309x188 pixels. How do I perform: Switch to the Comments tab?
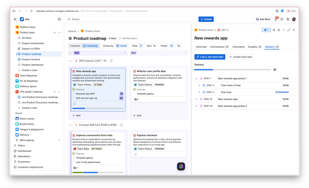[238, 47]
